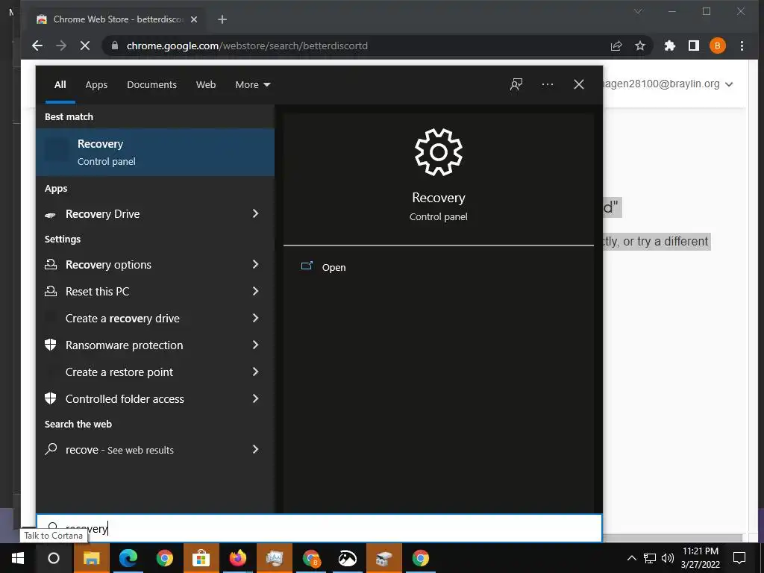
Task: Open Microsoft Store from taskbar
Action: click(x=201, y=558)
